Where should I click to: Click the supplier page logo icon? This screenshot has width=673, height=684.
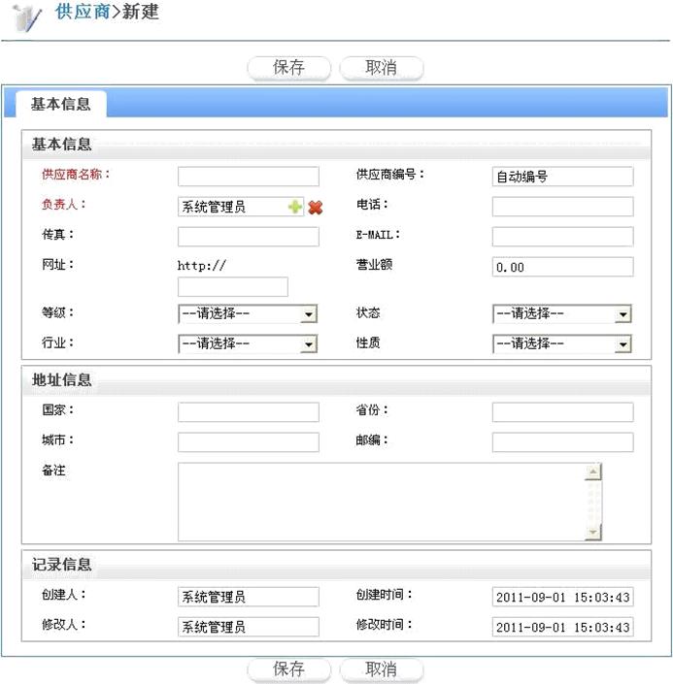pyautogui.click(x=26, y=17)
